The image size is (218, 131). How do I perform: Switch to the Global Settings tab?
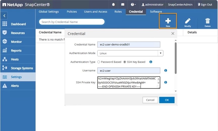click(49, 12)
